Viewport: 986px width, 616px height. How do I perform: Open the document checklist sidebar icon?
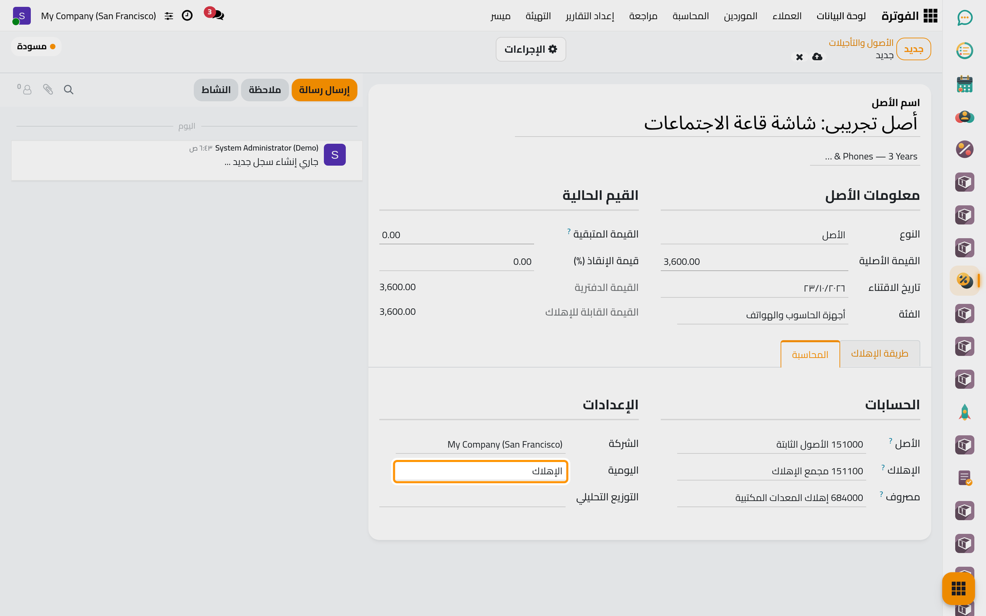[x=964, y=478]
